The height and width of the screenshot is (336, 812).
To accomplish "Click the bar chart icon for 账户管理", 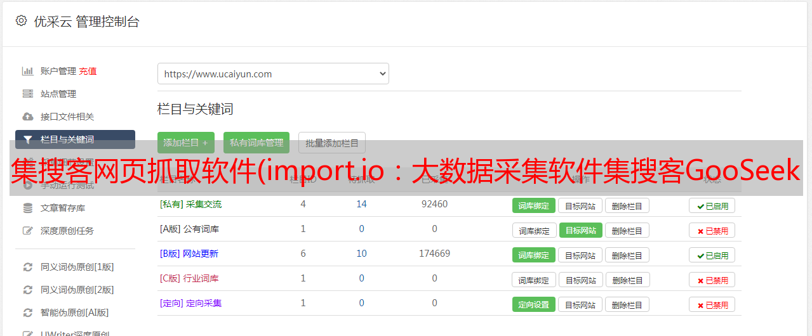I will tap(27, 71).
